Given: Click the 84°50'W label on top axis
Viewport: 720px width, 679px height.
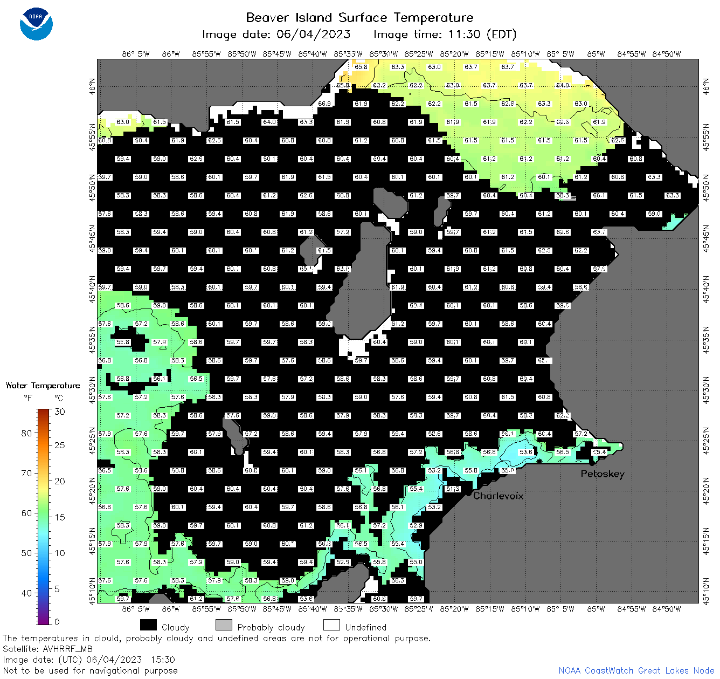Looking at the screenshot, I should (667, 53).
